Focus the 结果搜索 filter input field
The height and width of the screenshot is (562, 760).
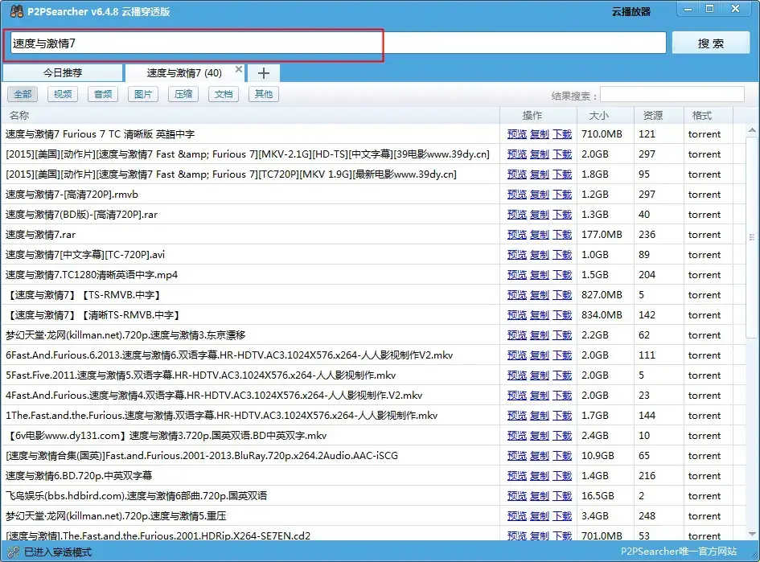pos(672,95)
